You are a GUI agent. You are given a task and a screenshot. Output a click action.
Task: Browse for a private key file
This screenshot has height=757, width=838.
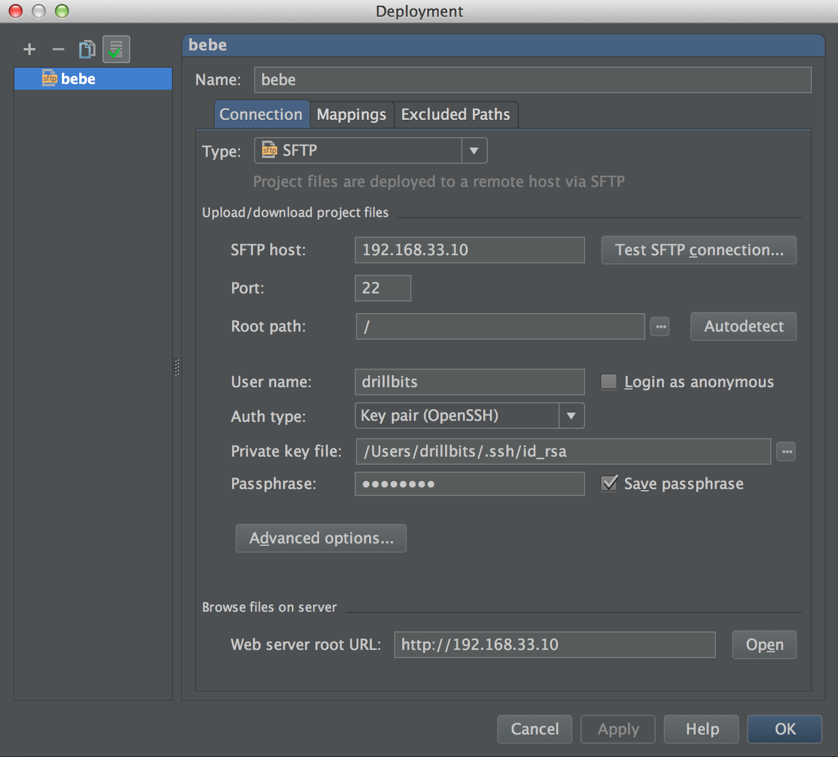[x=786, y=451]
